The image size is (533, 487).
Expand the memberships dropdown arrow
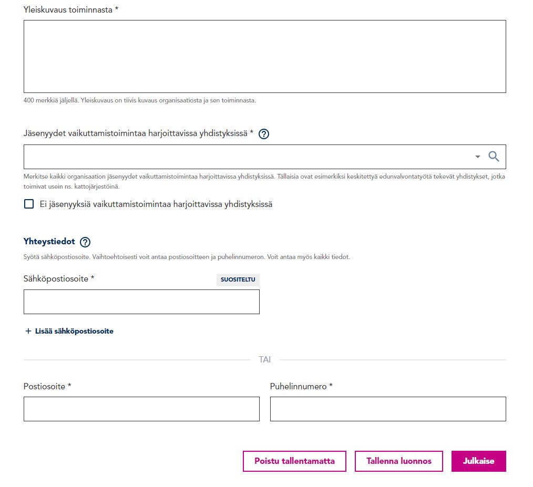click(x=478, y=157)
